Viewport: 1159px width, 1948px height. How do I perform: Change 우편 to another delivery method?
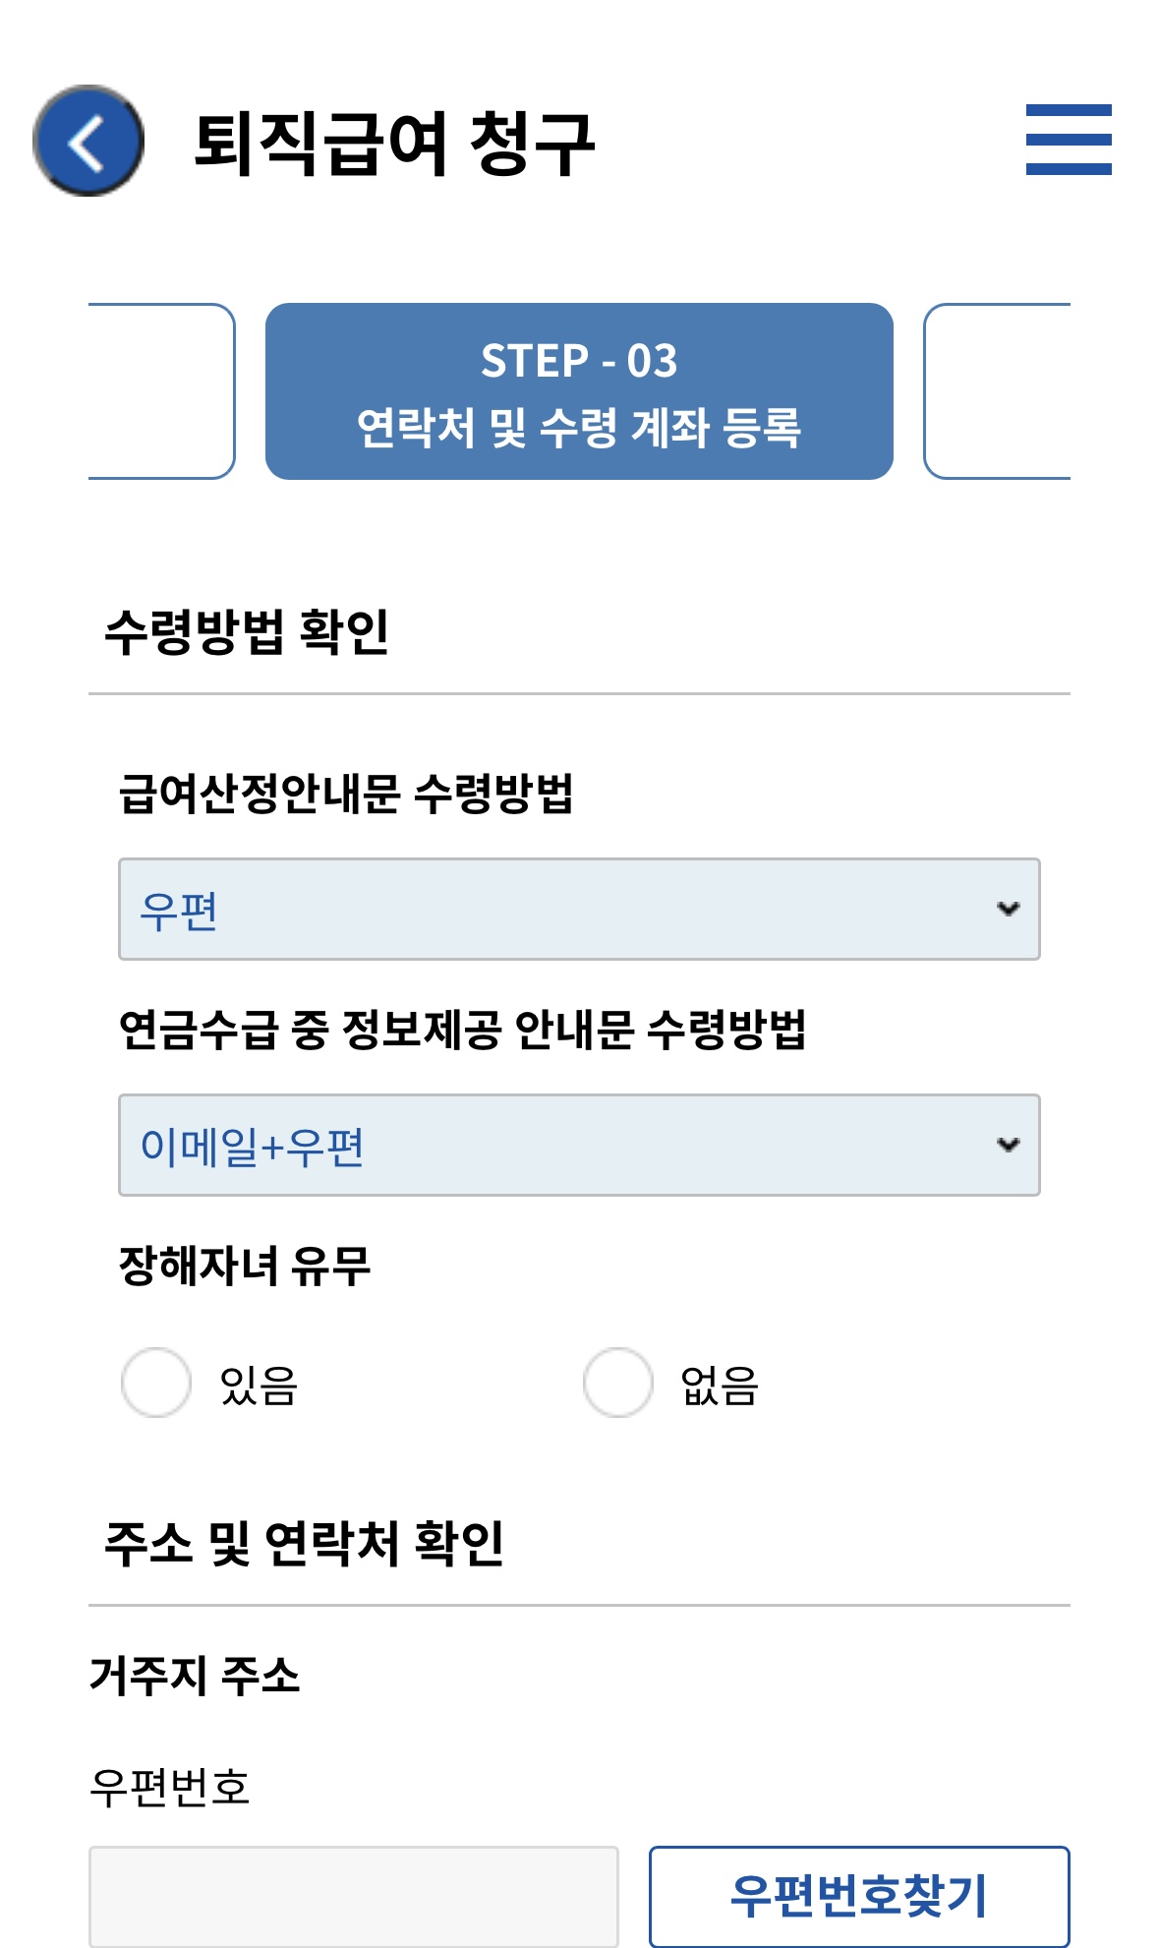coord(578,907)
